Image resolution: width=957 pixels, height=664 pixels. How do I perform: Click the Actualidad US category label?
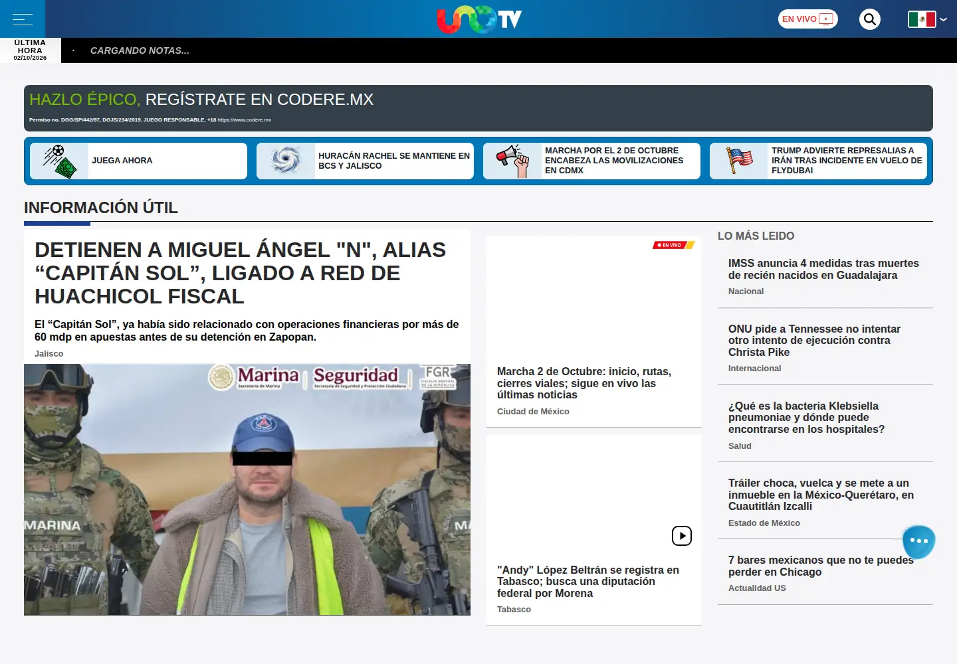click(x=757, y=588)
